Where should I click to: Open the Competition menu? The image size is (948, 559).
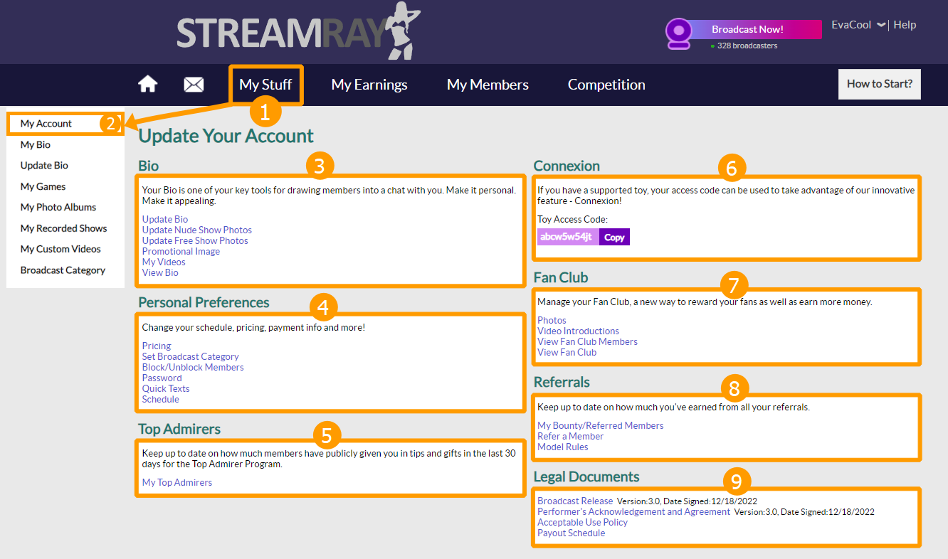pos(606,85)
